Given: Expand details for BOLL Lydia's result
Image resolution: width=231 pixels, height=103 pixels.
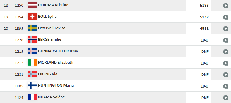Looking at the screenshot, I should click(x=226, y=17).
